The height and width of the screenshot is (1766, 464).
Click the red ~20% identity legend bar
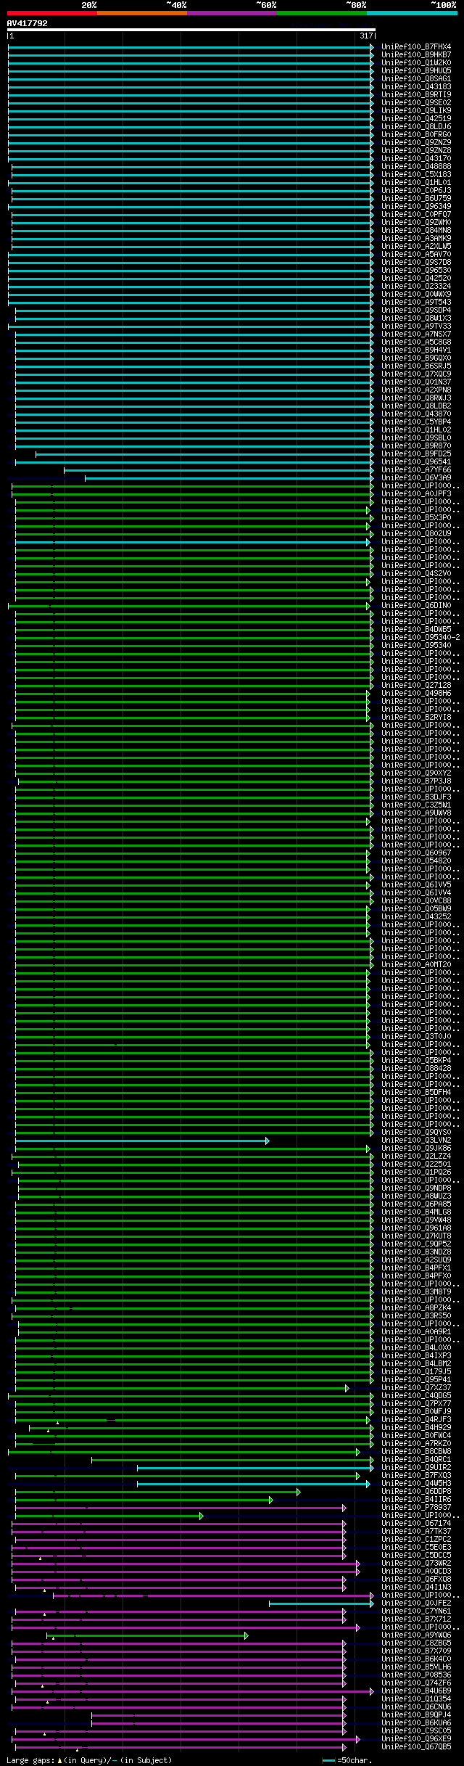(x=52, y=13)
